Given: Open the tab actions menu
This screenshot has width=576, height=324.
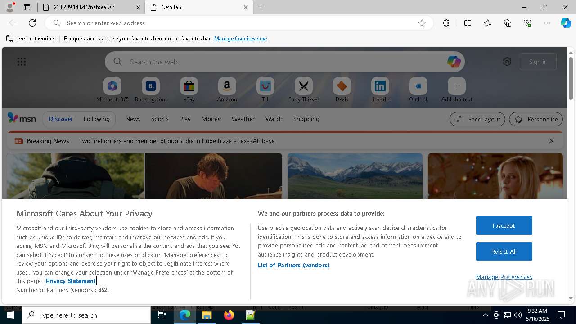Looking at the screenshot, I should tap(27, 7).
